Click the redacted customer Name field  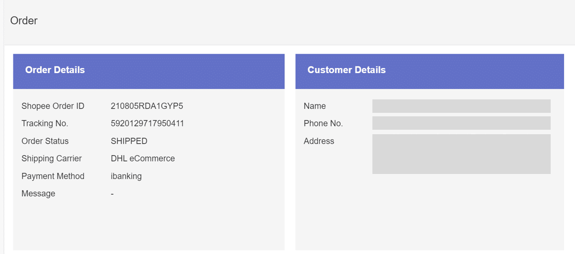[461, 106]
